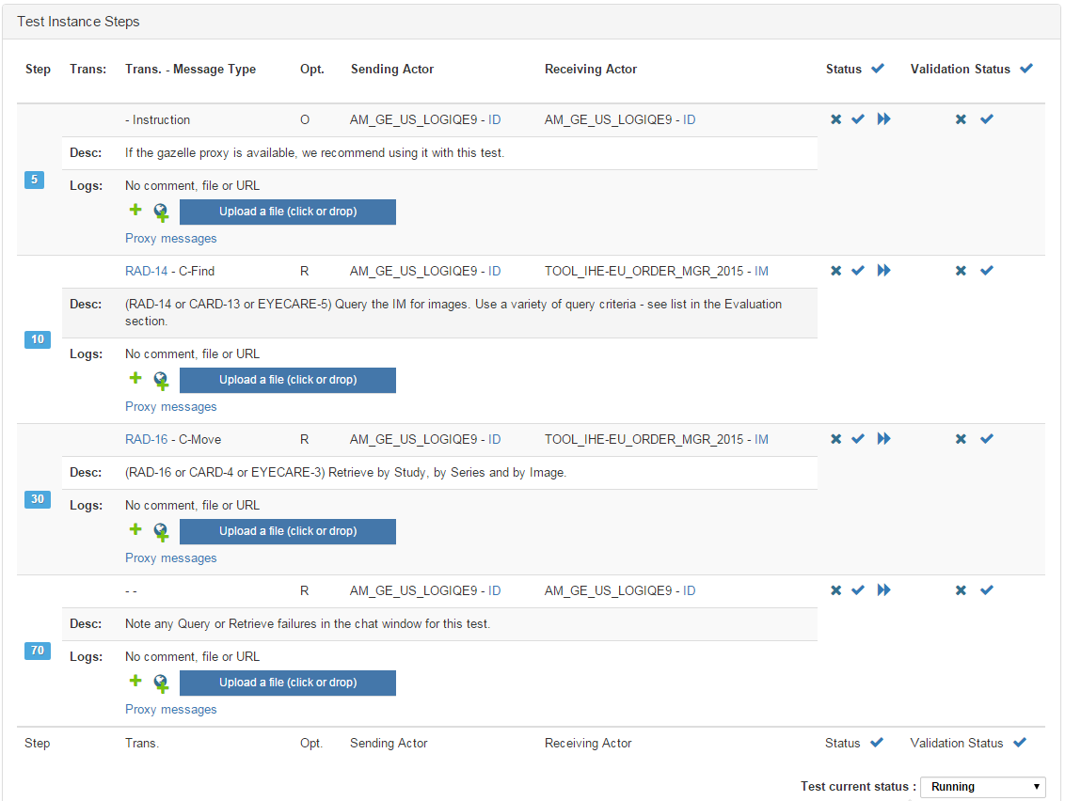The width and height of the screenshot is (1065, 801).
Task: Click globe add-URL icon in step 30 logs
Action: pos(161,531)
